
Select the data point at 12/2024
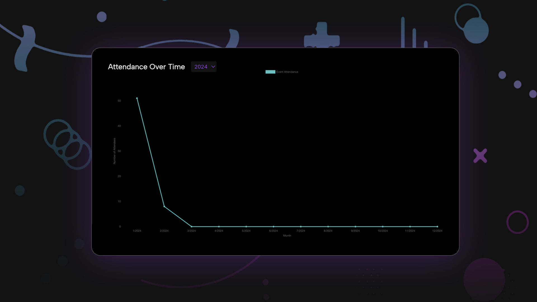[437, 226]
